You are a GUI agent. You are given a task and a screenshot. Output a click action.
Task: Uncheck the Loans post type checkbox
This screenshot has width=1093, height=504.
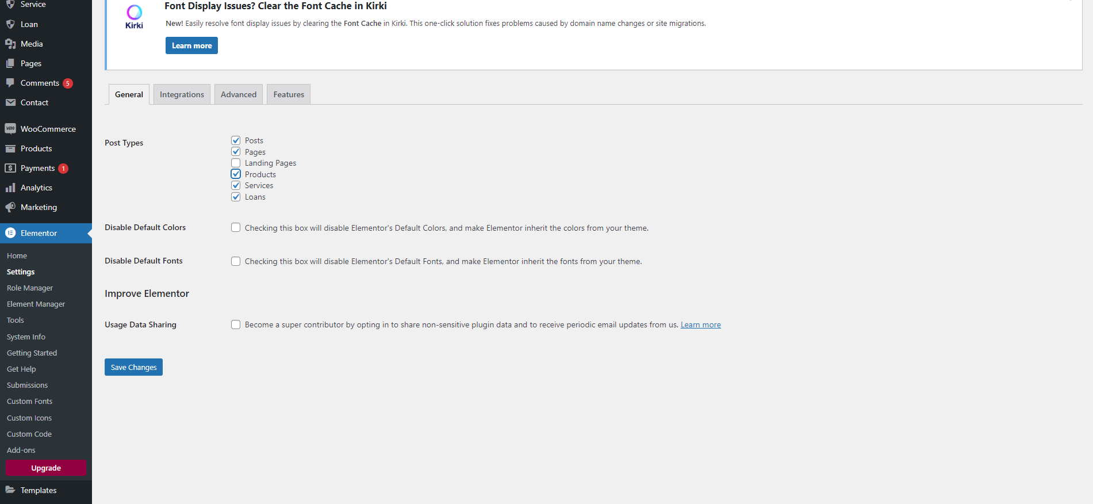click(236, 197)
